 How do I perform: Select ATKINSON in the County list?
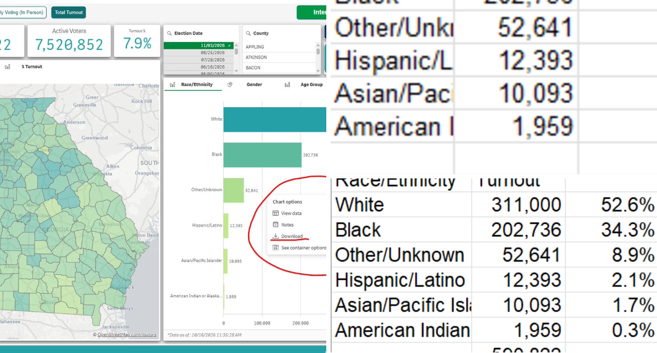coord(279,57)
